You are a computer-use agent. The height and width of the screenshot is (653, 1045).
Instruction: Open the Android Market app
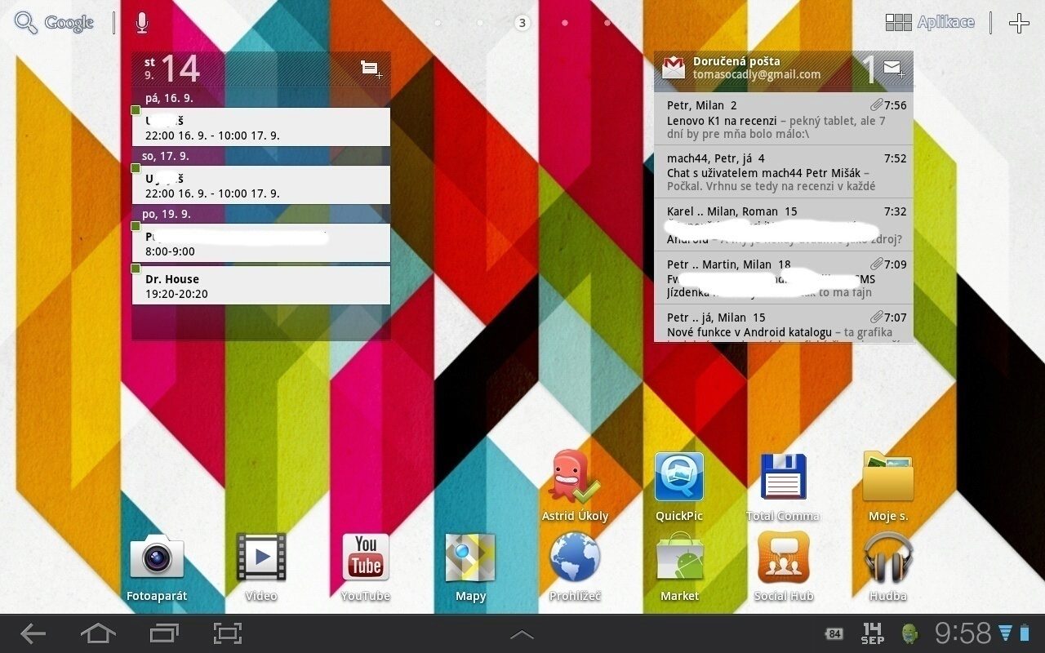pyautogui.click(x=680, y=568)
